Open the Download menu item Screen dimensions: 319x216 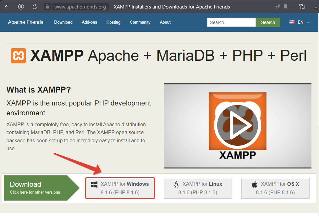coord(63,22)
